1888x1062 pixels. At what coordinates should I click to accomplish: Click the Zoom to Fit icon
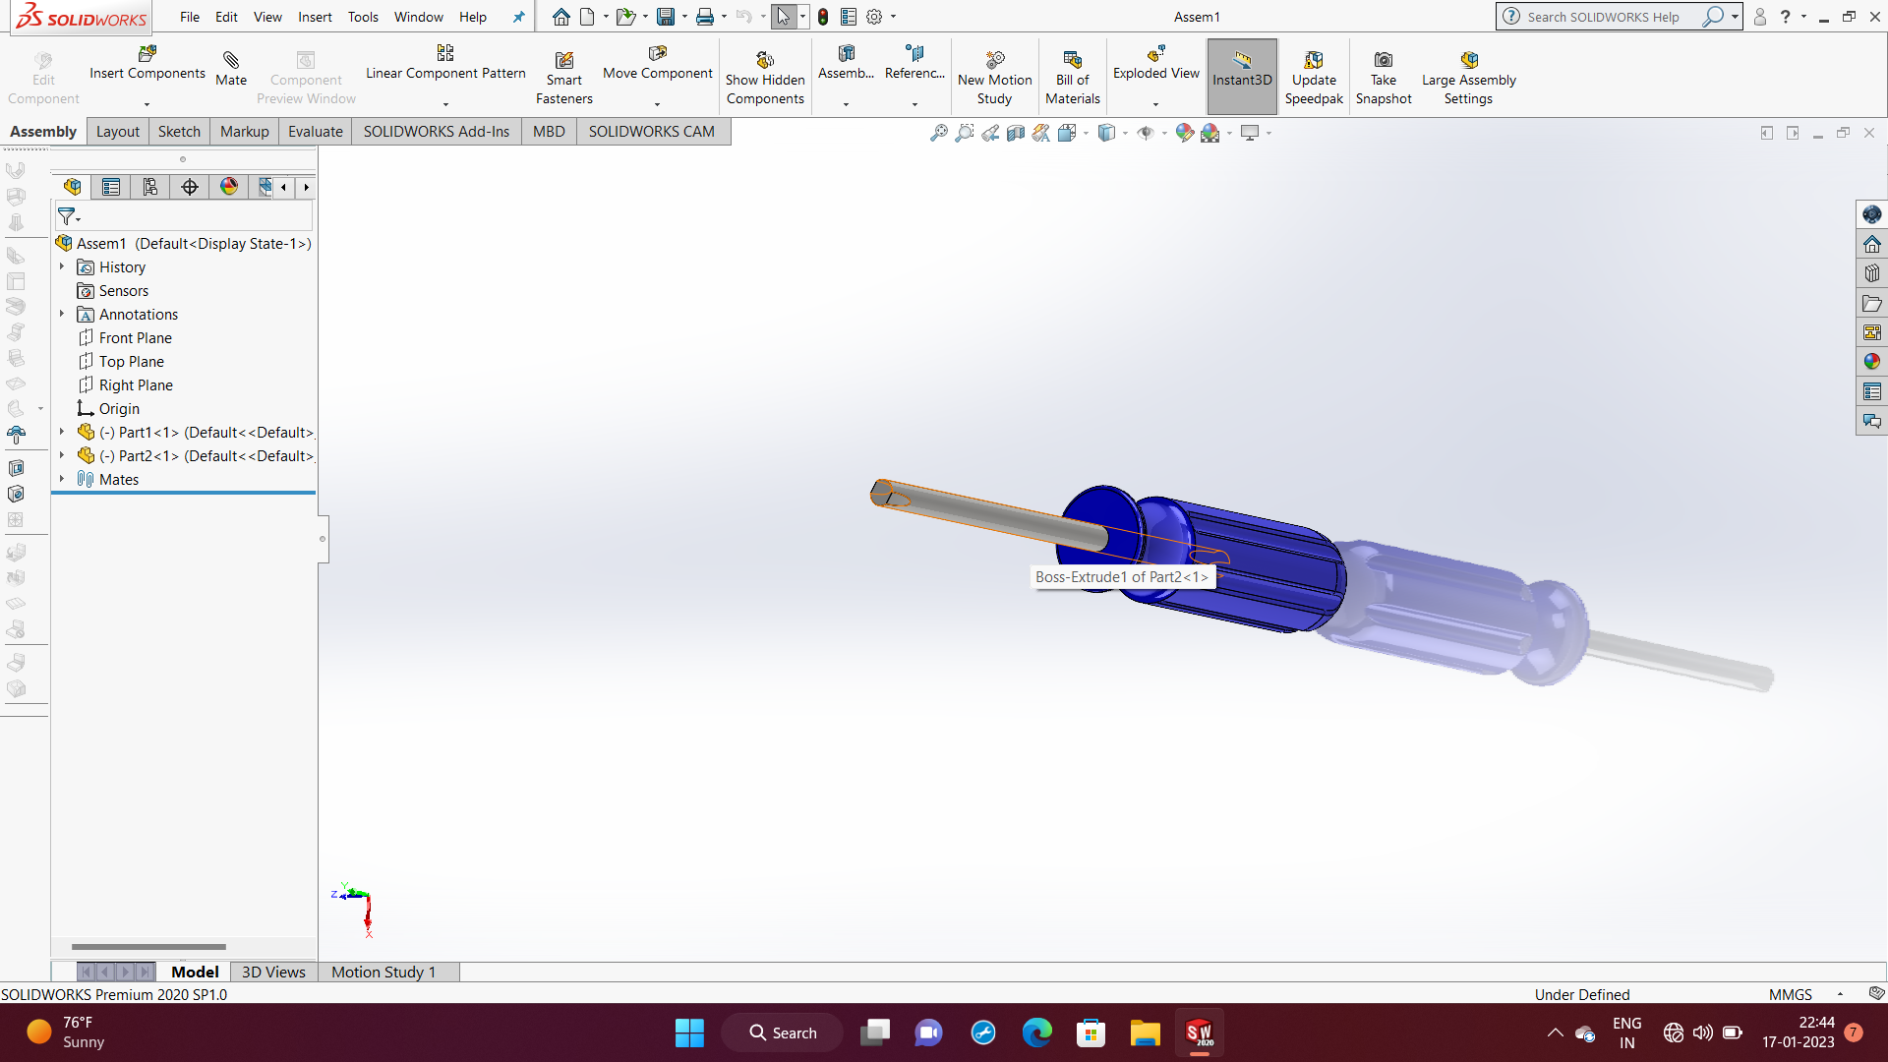[939, 133]
